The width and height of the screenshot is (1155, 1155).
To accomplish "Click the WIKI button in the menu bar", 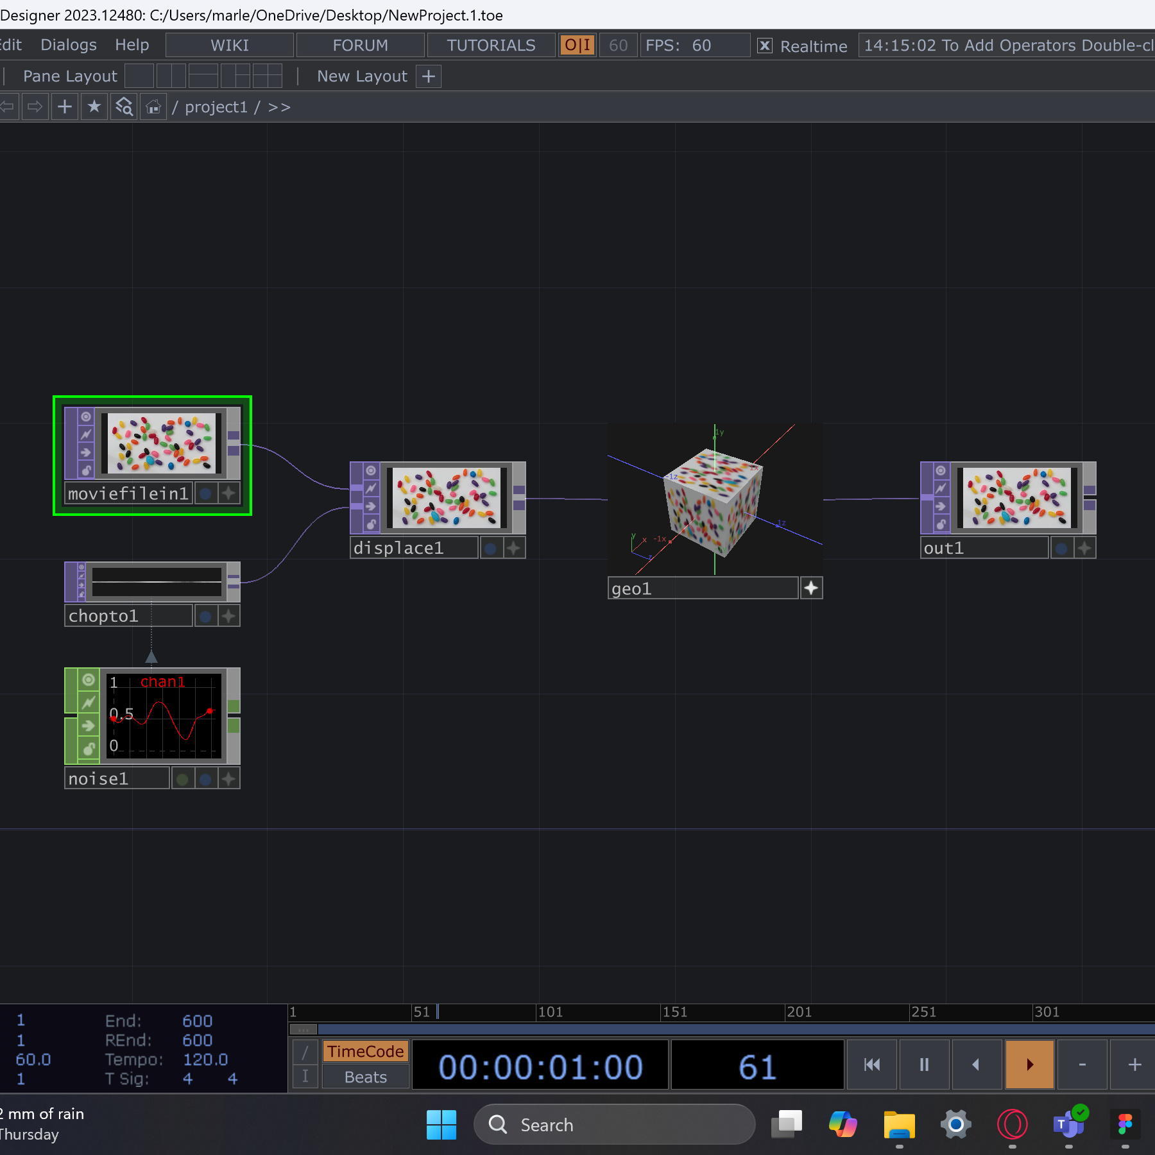I will pos(229,45).
